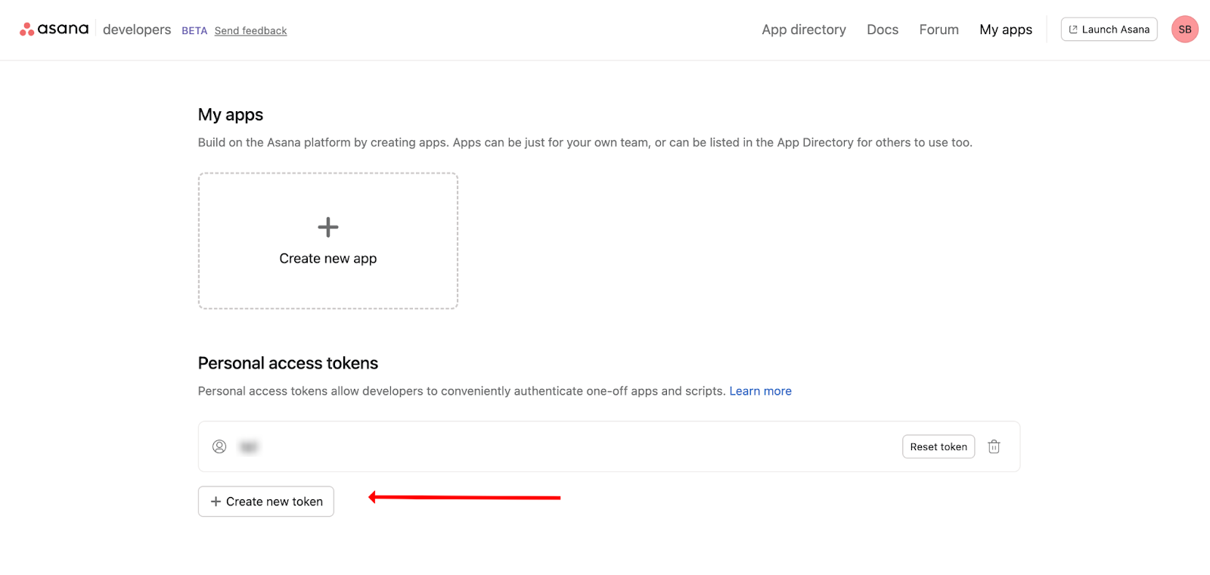Open Docs in top navigation

[x=883, y=30]
